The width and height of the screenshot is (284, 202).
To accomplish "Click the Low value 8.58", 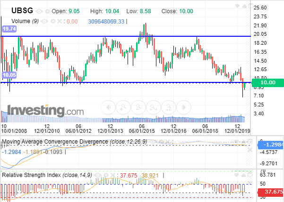I will [x=145, y=11].
